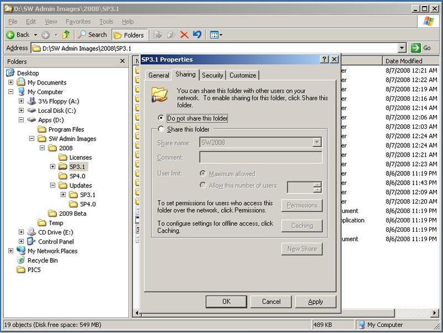The height and width of the screenshot is (333, 443).
Task: Expand the Local Disk (C:) node
Action: [21, 110]
